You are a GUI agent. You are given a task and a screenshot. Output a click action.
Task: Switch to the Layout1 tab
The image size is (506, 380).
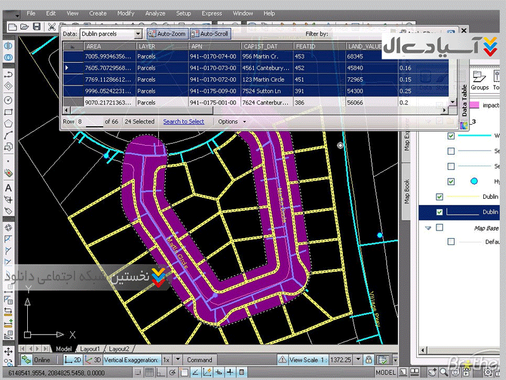pyautogui.click(x=89, y=349)
